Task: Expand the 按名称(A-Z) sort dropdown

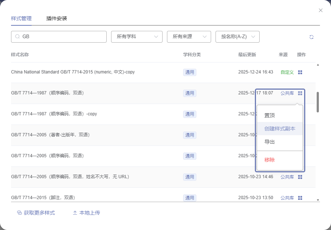Action: click(237, 37)
